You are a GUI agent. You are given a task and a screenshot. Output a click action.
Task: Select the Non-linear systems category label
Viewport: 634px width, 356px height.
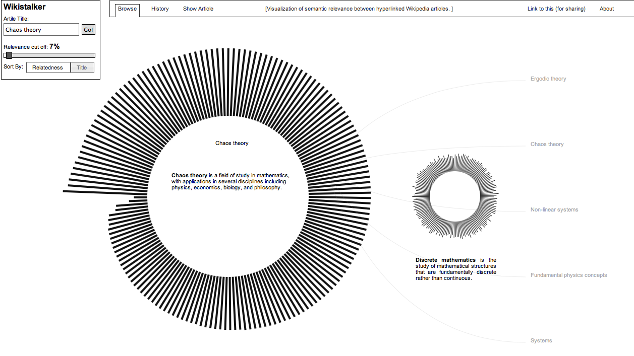554,210
